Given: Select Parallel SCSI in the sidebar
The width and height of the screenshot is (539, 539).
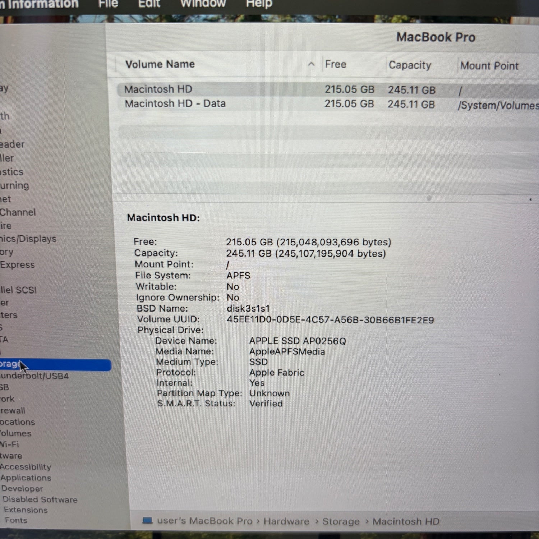Looking at the screenshot, I should [x=18, y=290].
